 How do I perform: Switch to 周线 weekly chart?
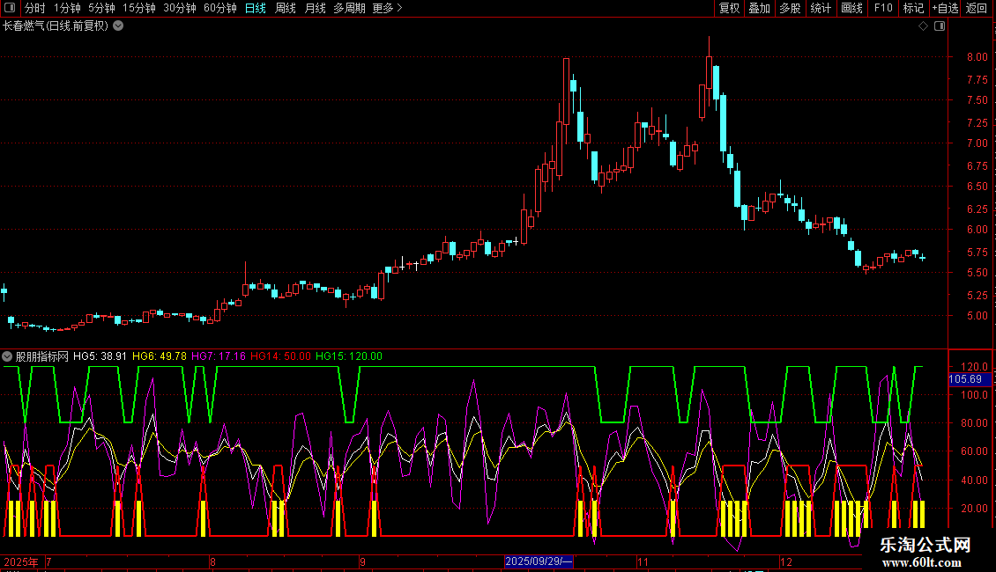point(286,8)
